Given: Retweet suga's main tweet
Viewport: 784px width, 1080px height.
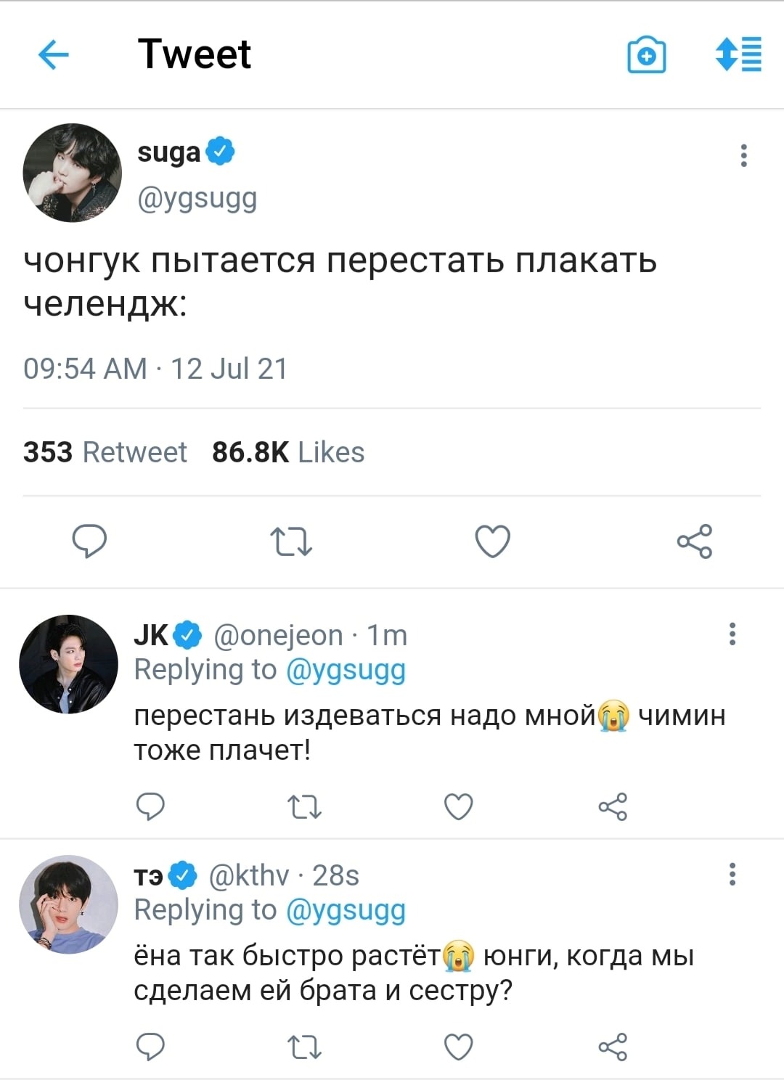Looking at the screenshot, I should click(x=291, y=541).
